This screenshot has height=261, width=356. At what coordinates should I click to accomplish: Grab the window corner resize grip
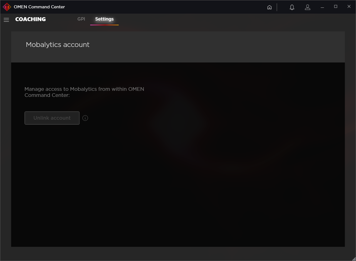pyautogui.click(x=354, y=259)
